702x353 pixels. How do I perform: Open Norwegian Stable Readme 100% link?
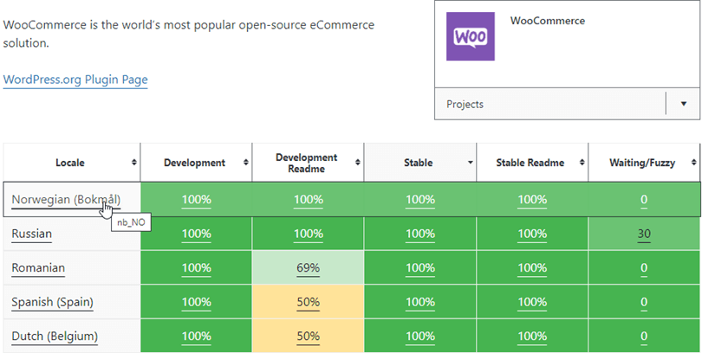click(x=532, y=200)
